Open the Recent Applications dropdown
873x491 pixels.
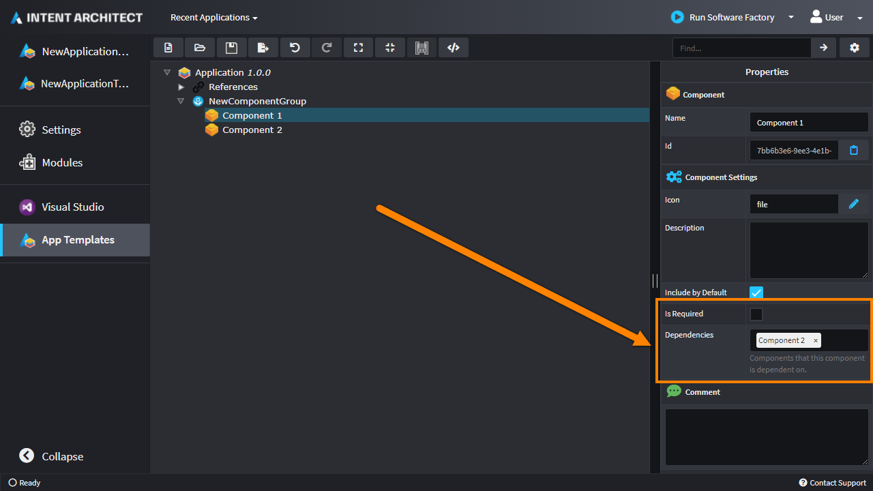[213, 18]
